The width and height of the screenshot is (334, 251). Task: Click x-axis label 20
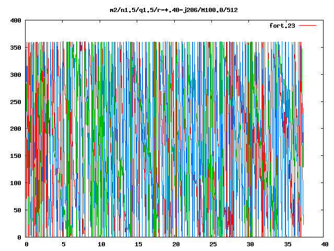point(176,244)
